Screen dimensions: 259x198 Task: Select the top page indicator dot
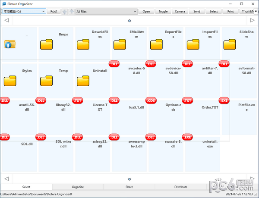point(129,21)
